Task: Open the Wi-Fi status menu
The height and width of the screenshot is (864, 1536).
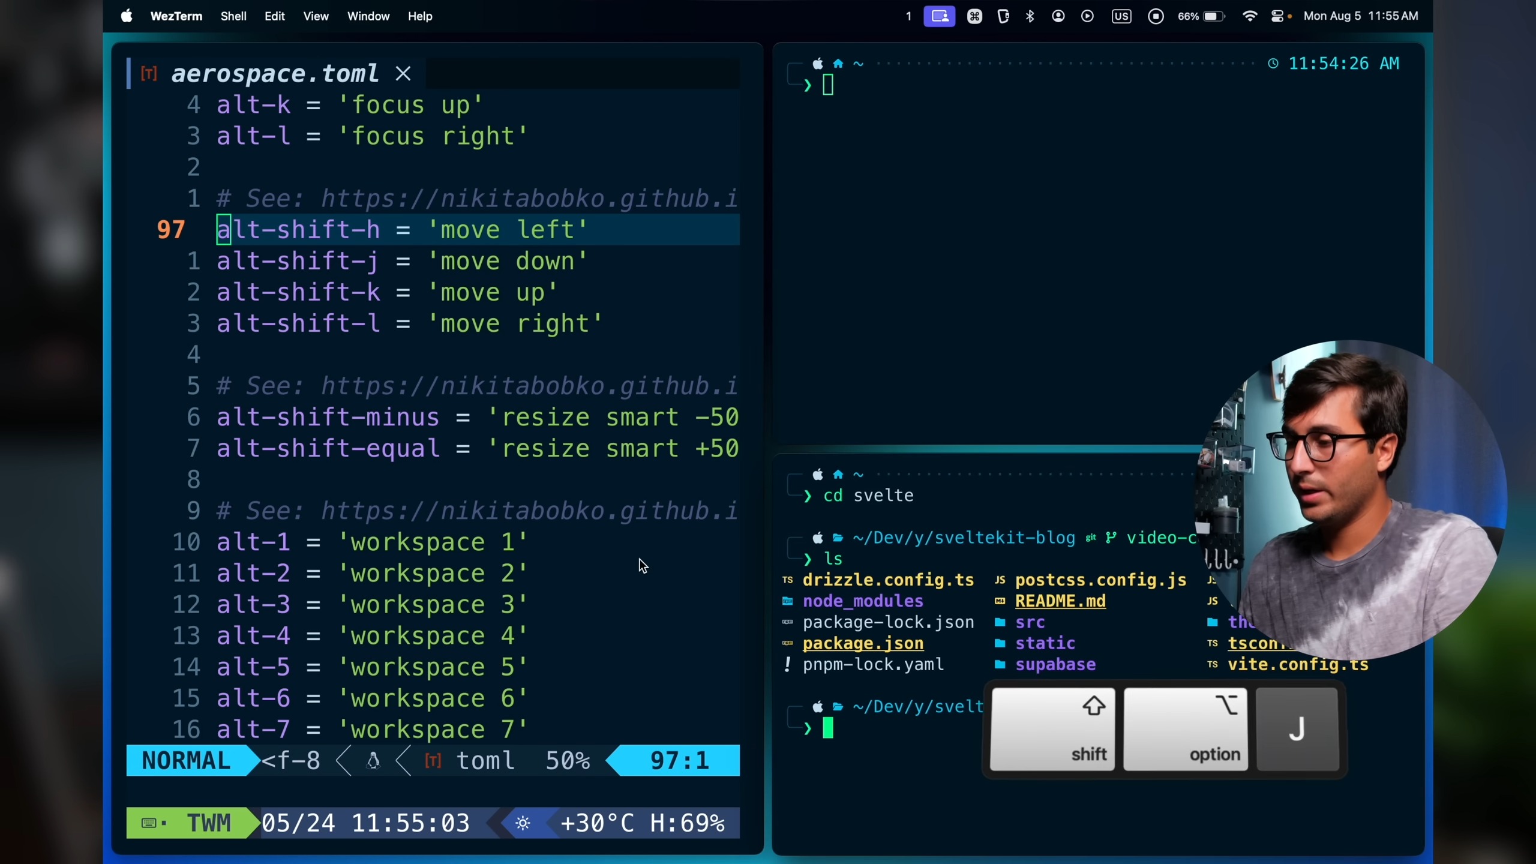Action: (1250, 16)
